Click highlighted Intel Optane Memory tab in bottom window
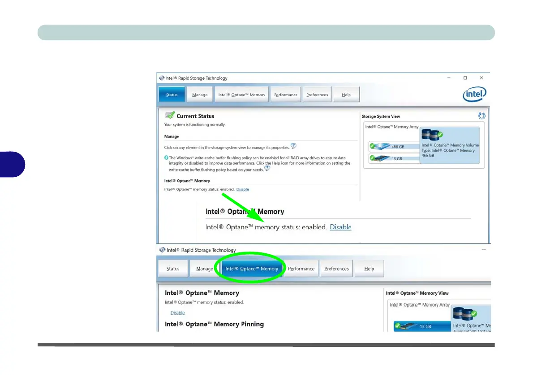 [x=252, y=268]
